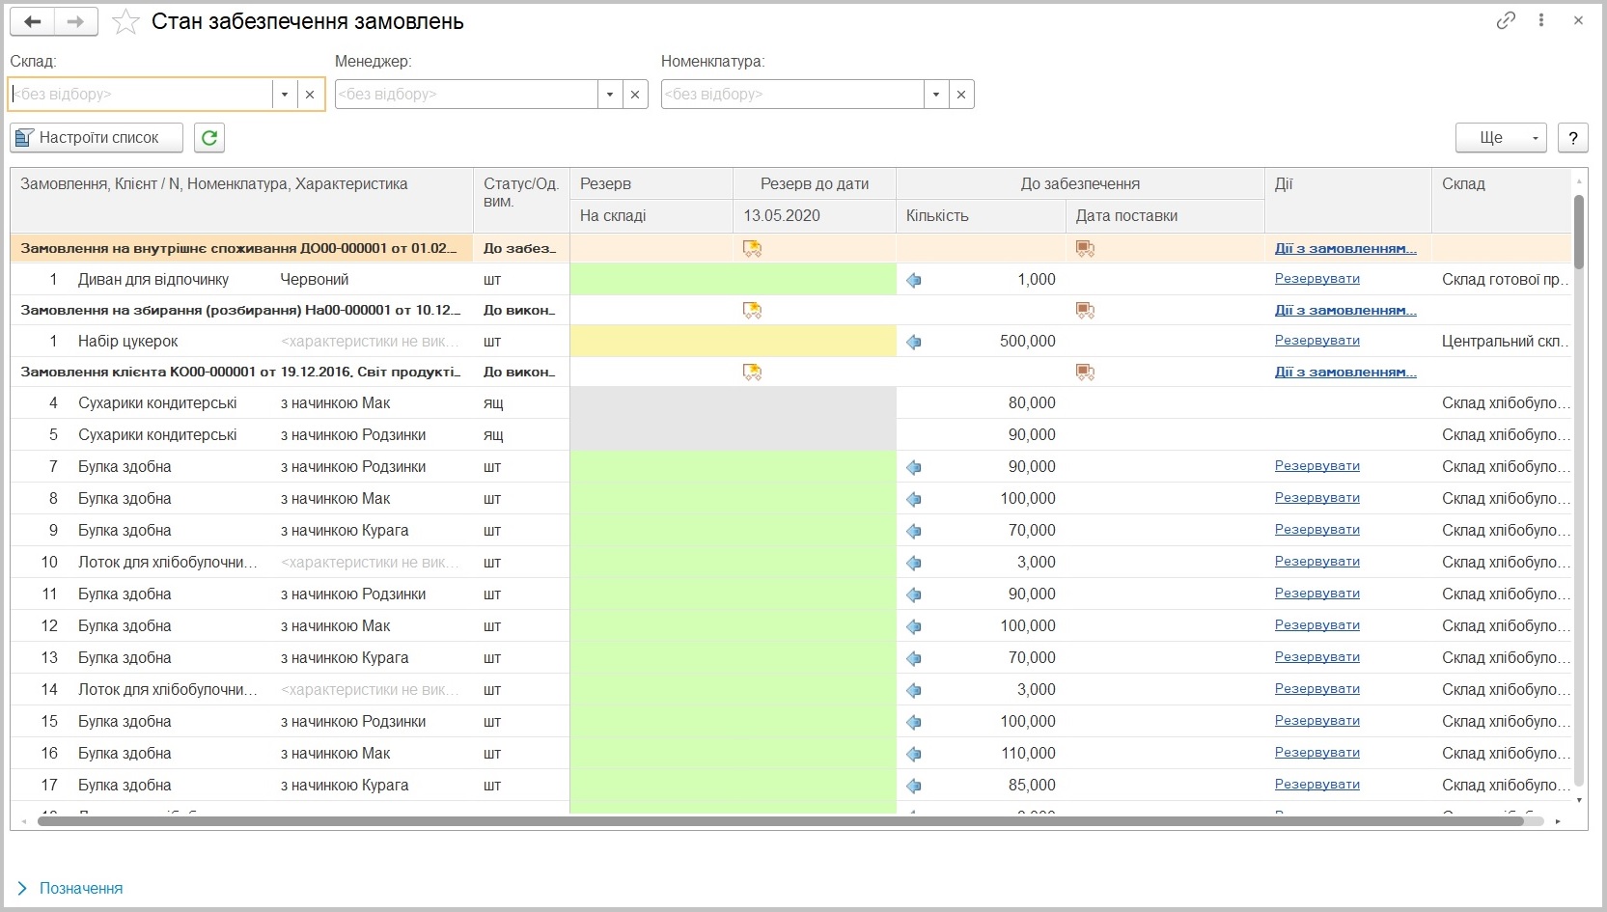Screen dimensions: 1607x912
Task: Go forward with right arrow button
Action: [76, 21]
